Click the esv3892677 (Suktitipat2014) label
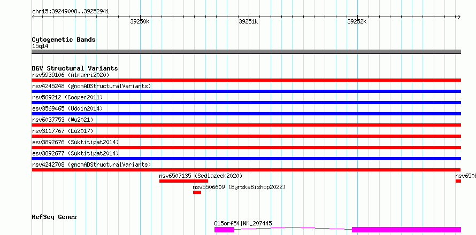Image resolution: width=476 pixels, height=235 pixels. pos(75,153)
